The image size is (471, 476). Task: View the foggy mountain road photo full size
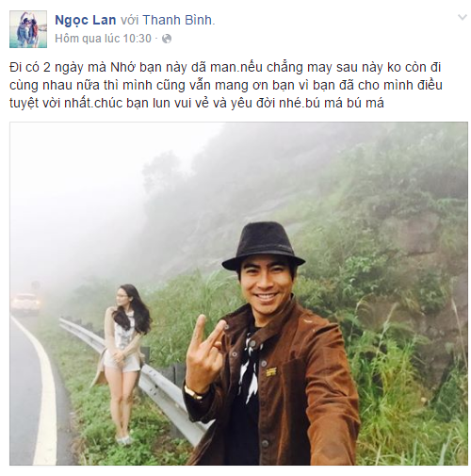click(x=238, y=294)
